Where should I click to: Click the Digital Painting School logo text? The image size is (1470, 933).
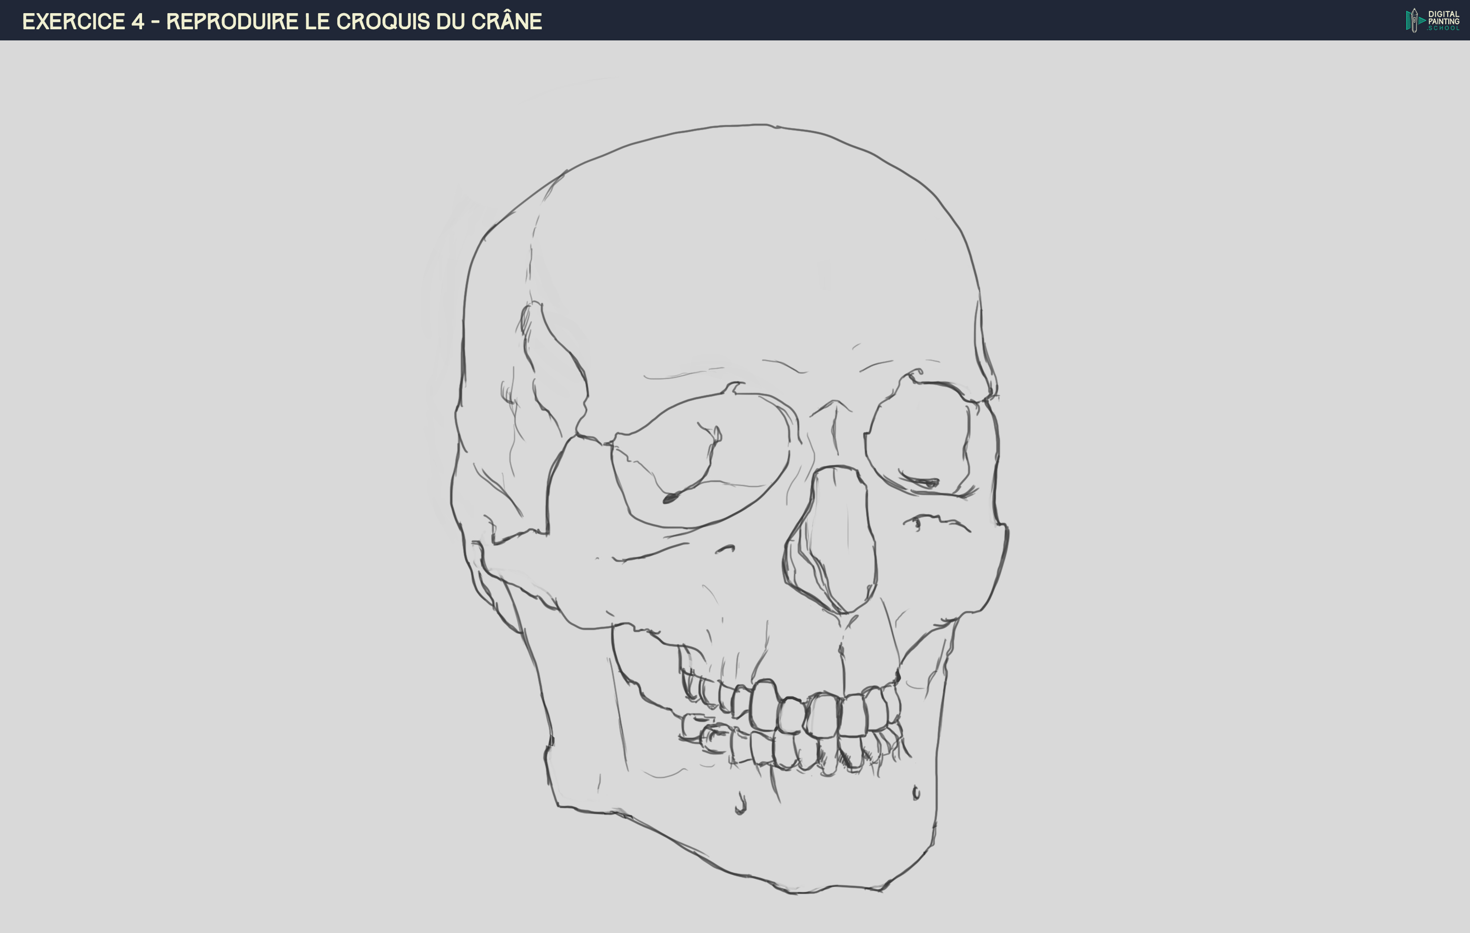(1443, 20)
